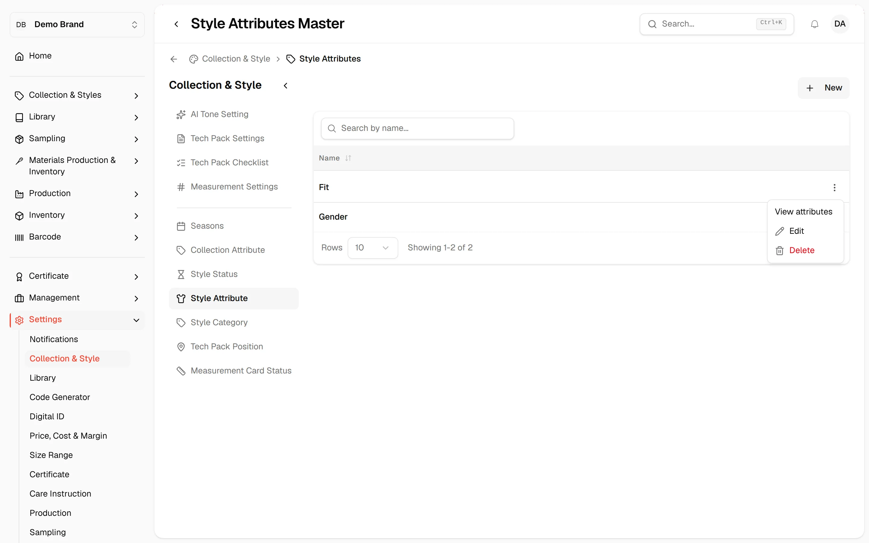Click the Settings gear icon in sidebar
The width and height of the screenshot is (869, 543).
19,320
